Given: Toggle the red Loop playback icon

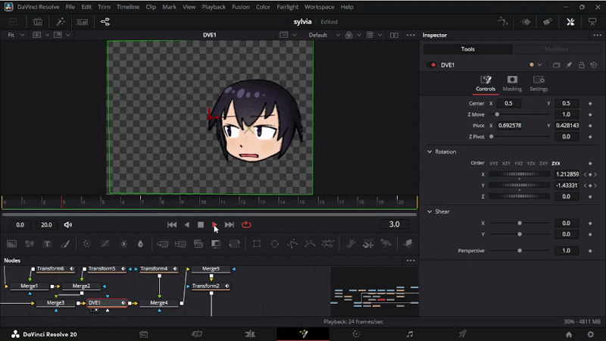Looking at the screenshot, I should click(x=246, y=225).
